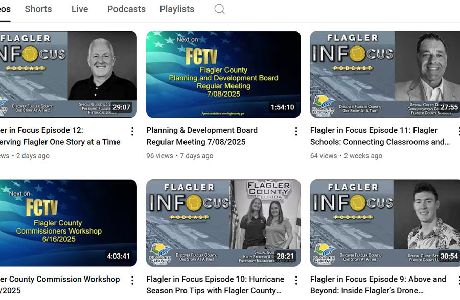Play the Episode 9 drone podcast thumbnail
The height and width of the screenshot is (300, 460).
[x=385, y=223]
